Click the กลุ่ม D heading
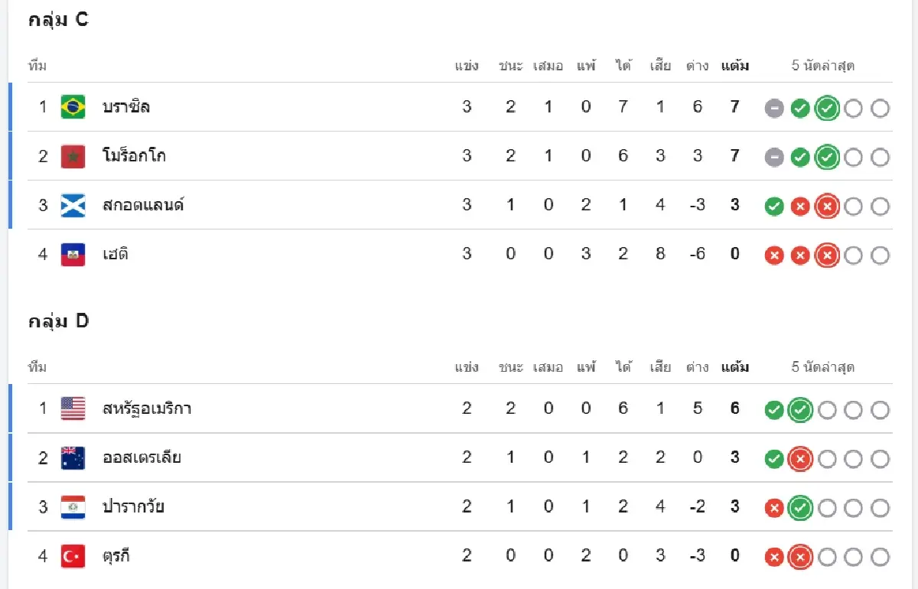 [x=59, y=321]
